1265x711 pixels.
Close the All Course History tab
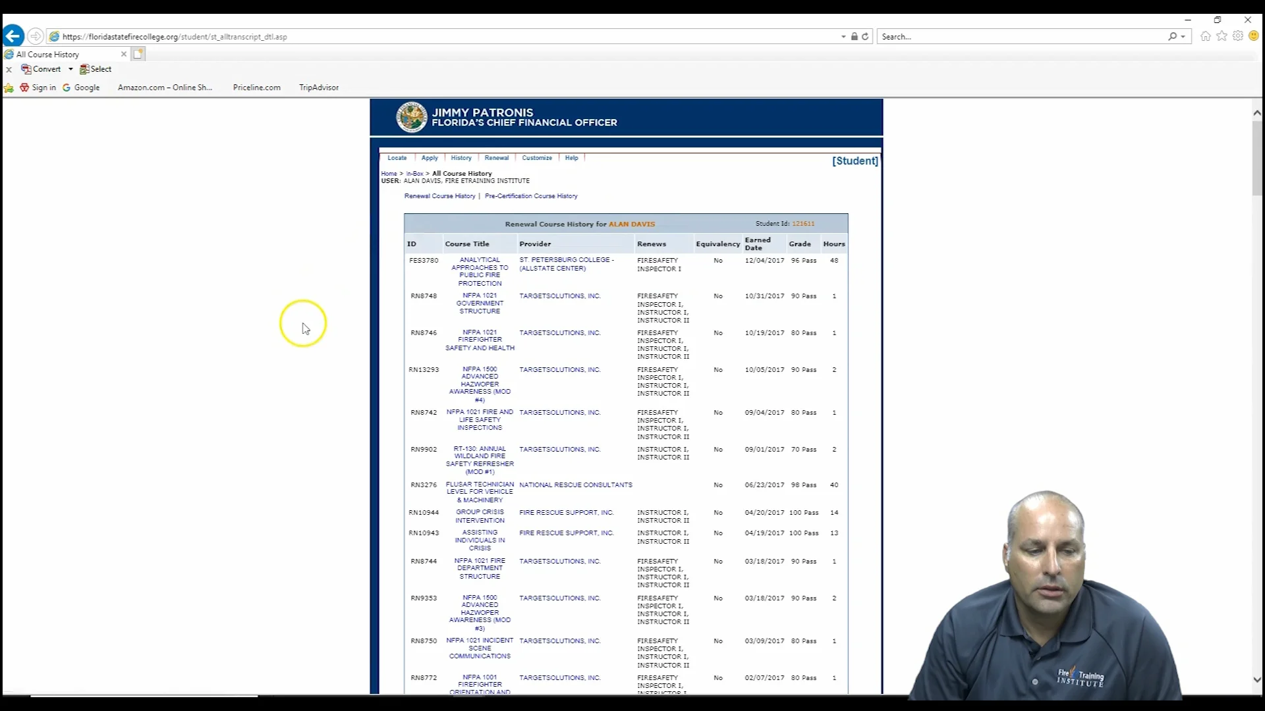point(123,54)
